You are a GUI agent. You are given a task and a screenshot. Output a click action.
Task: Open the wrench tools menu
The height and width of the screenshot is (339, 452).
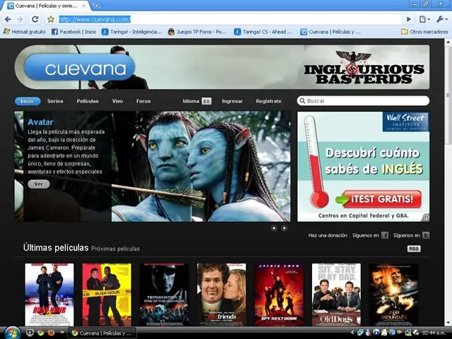[441, 19]
